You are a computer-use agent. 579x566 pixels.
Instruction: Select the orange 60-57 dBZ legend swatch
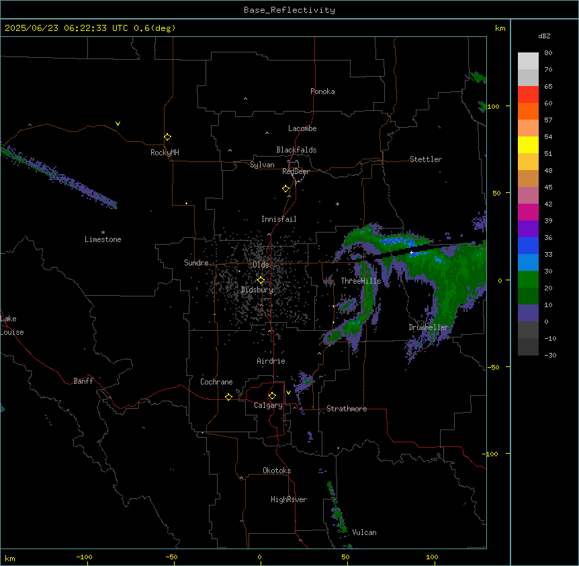[528, 111]
